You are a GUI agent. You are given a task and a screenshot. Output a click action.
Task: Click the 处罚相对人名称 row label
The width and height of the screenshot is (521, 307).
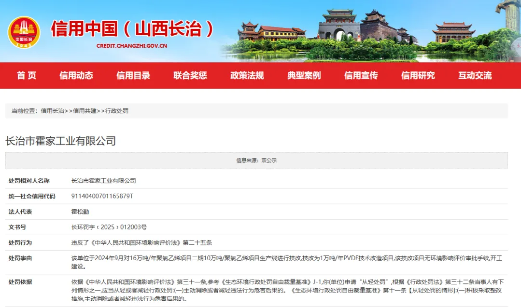(29, 181)
